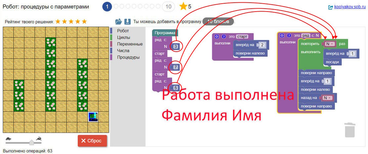The height and width of the screenshot is (154, 368).
Task: Select level 10 button
Action: coord(168,7)
